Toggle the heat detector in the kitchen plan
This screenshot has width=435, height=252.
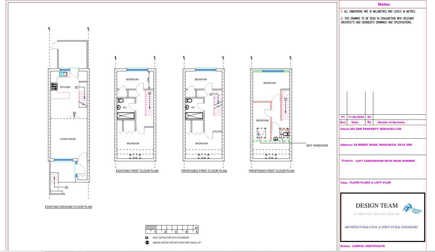pos(65,74)
